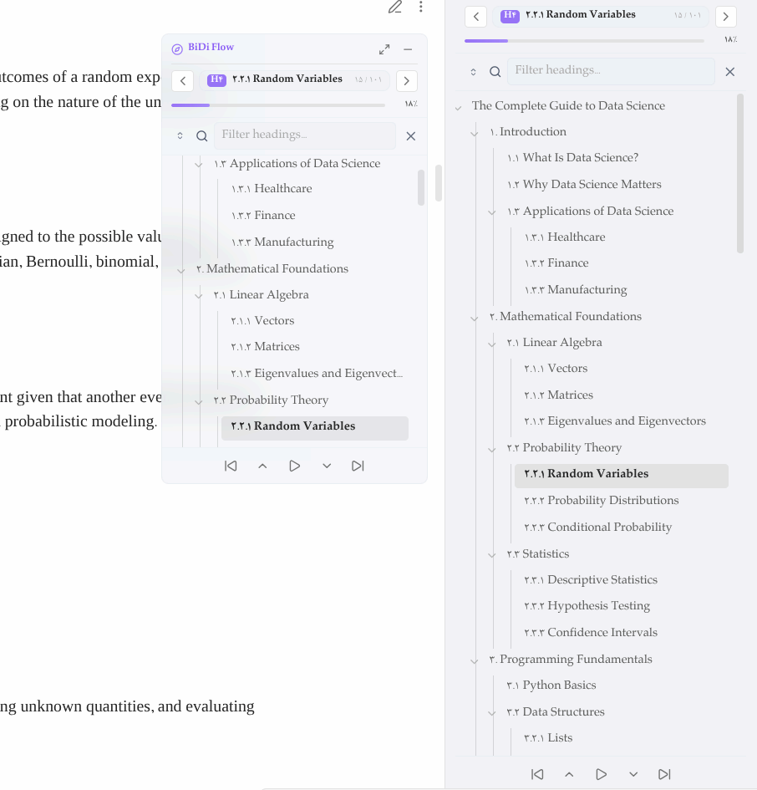
Task: Collapse Linear Algebra in floating panel
Action: point(199,296)
